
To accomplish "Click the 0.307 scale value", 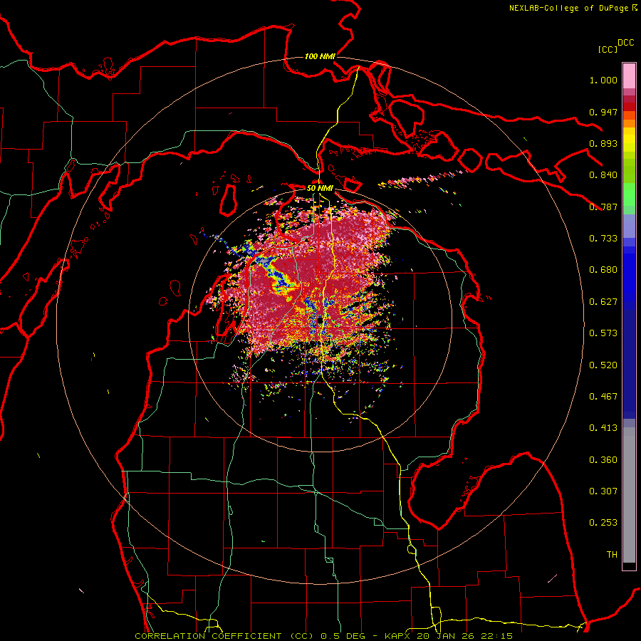I will pos(603,491).
